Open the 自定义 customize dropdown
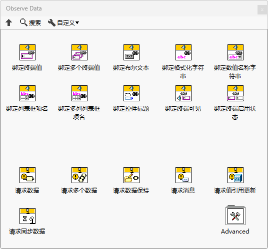 [63, 22]
